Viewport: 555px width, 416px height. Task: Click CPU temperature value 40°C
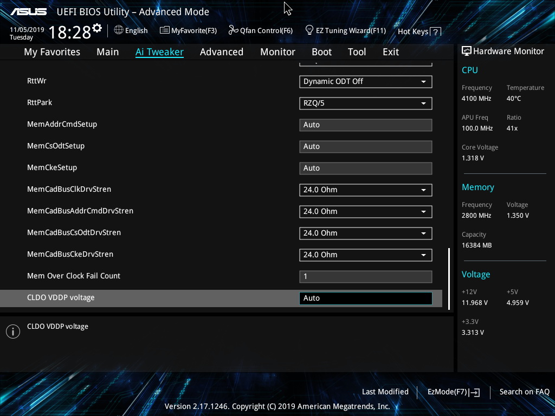pyautogui.click(x=514, y=99)
